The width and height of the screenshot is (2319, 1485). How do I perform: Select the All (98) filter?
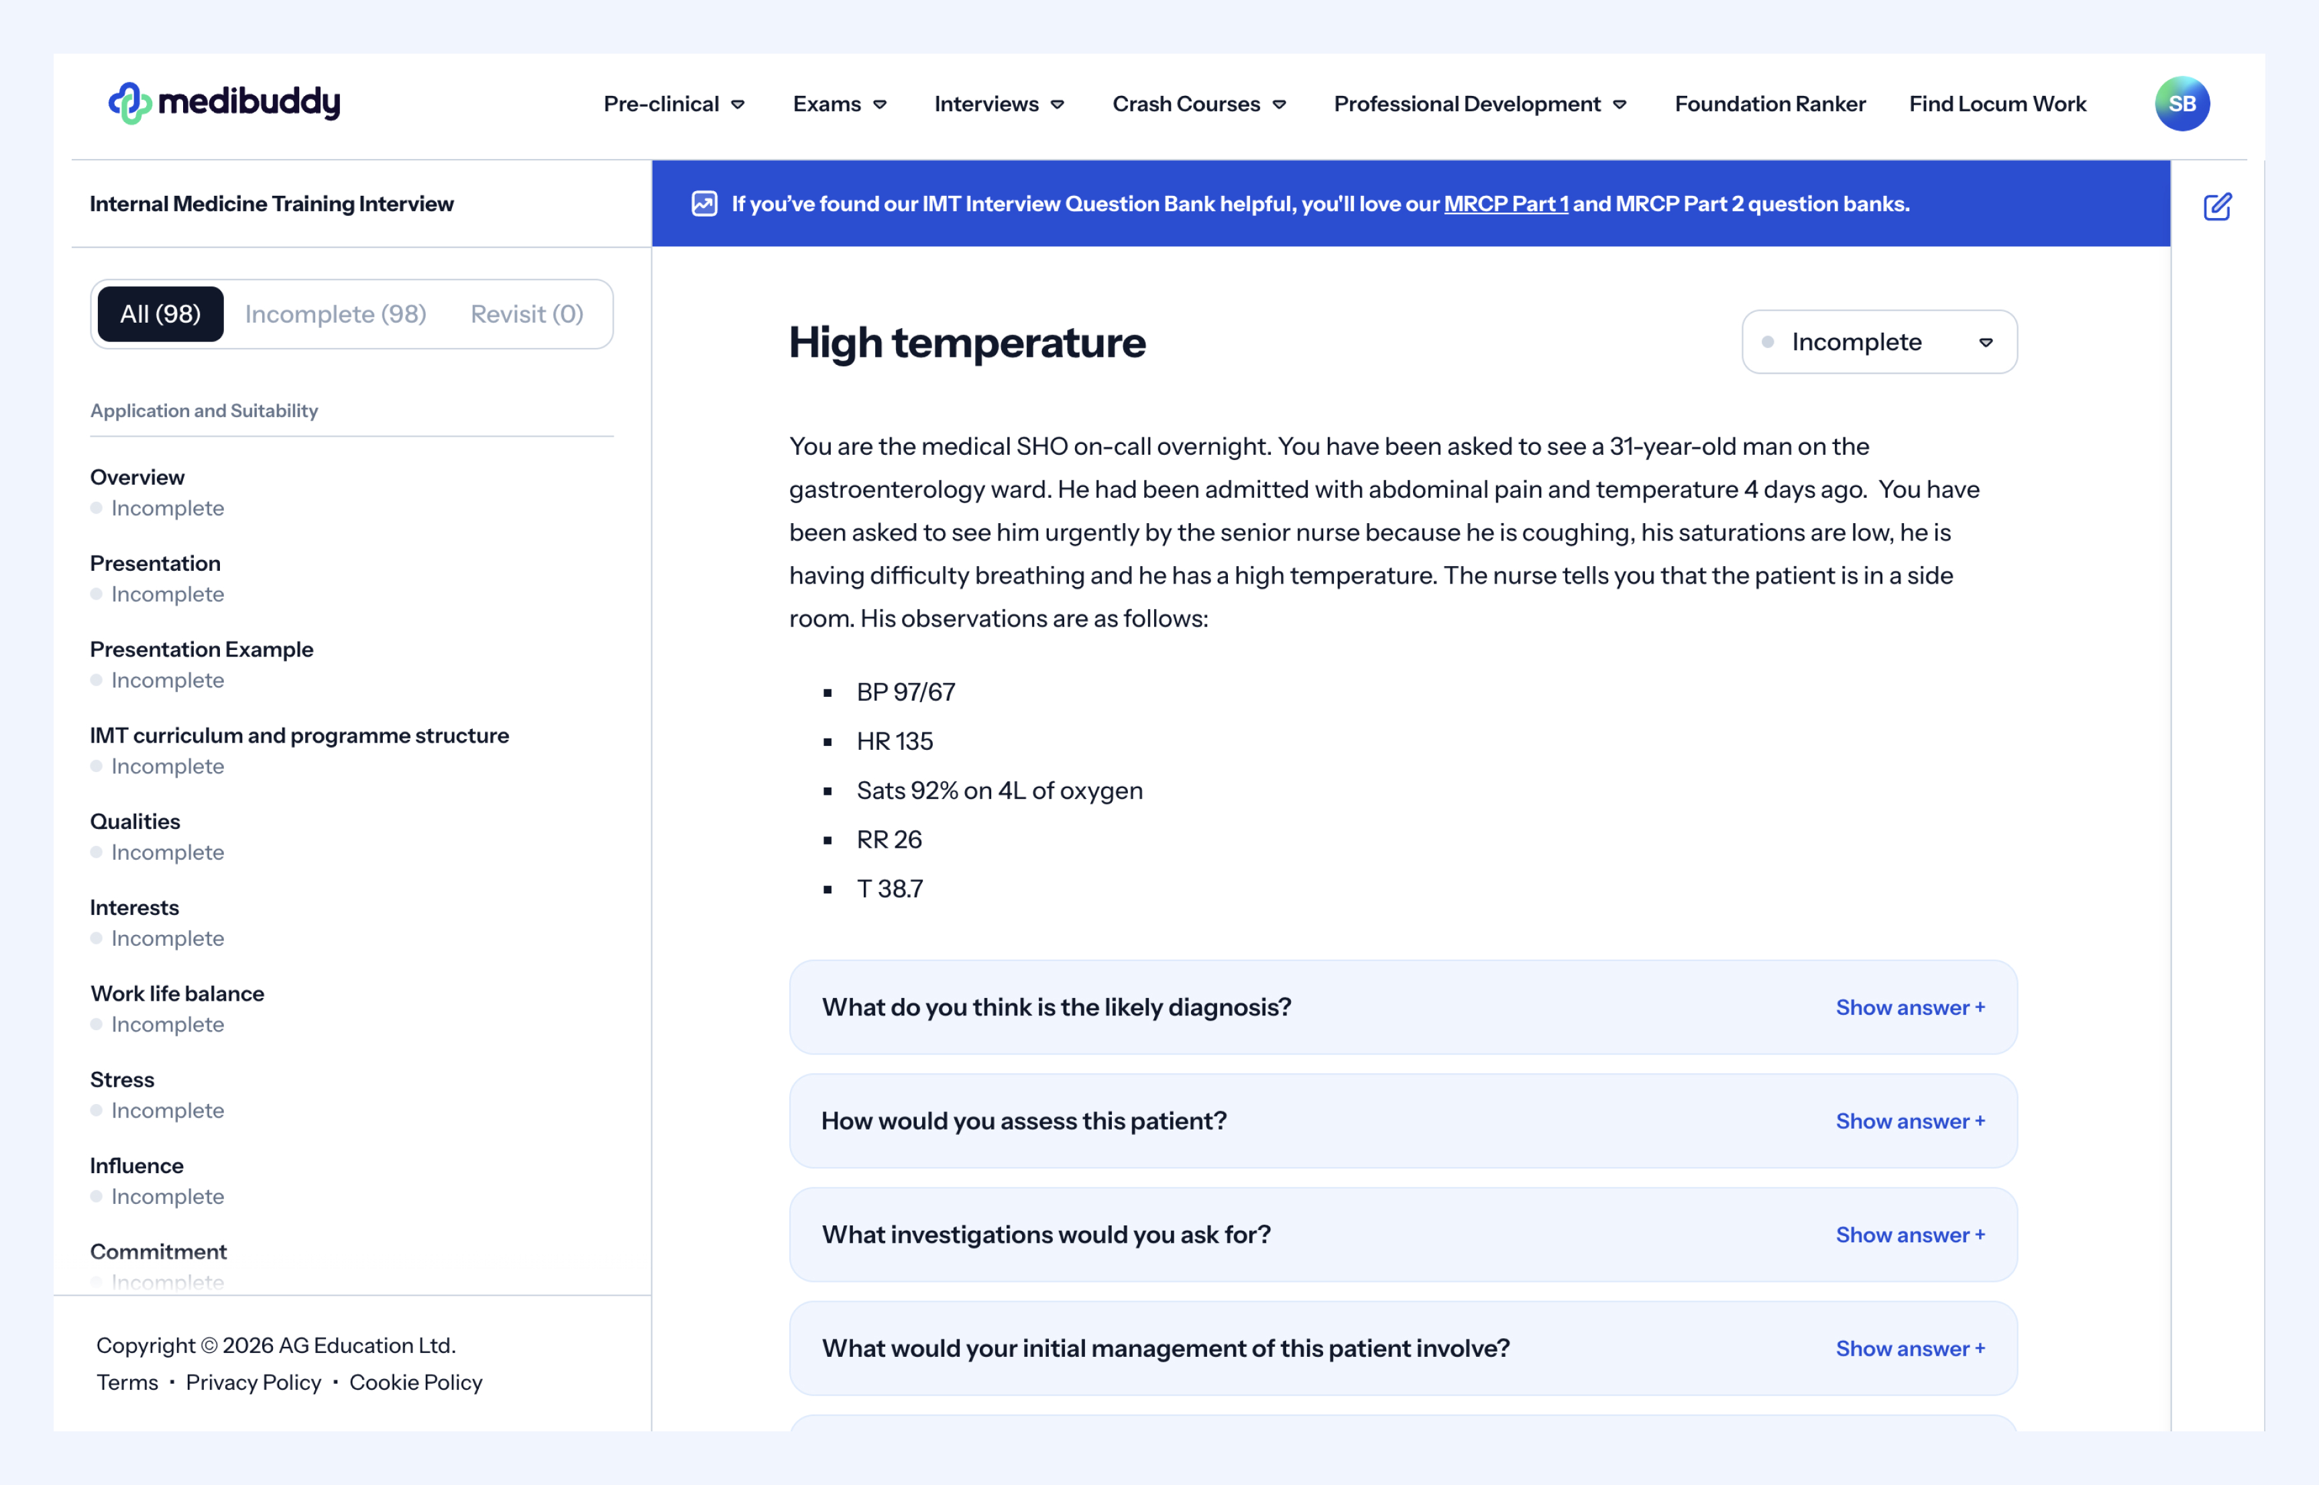(x=160, y=313)
